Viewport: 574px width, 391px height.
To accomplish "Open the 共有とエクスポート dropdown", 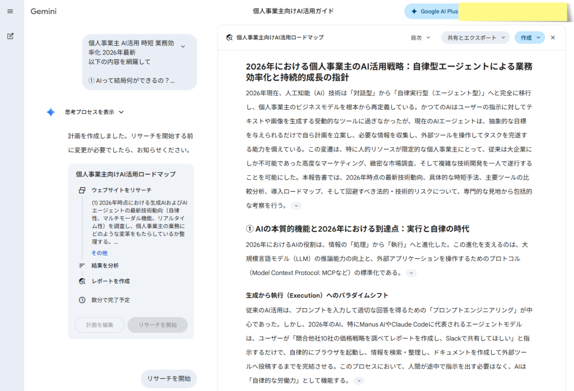I will [475, 38].
